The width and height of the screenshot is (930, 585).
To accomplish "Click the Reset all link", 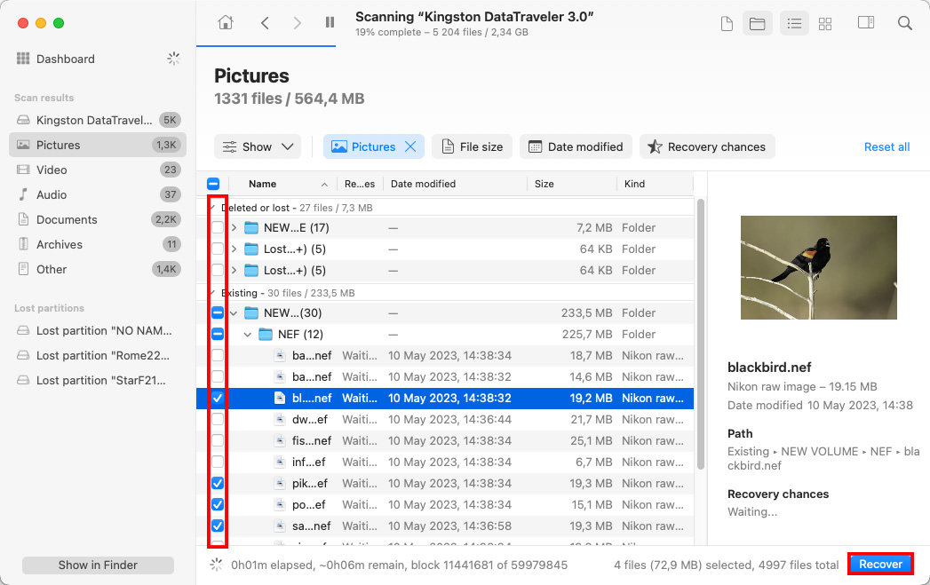I will point(886,146).
